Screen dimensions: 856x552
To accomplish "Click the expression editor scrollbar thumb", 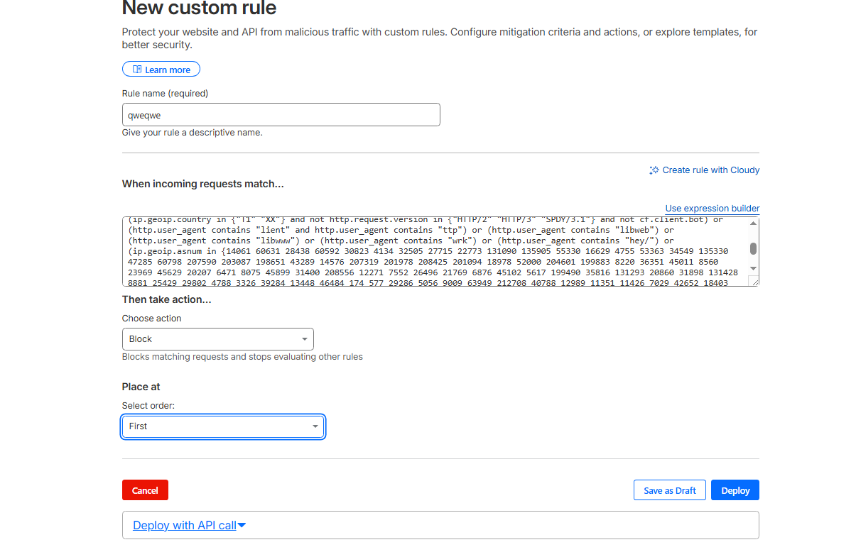I will tap(754, 248).
